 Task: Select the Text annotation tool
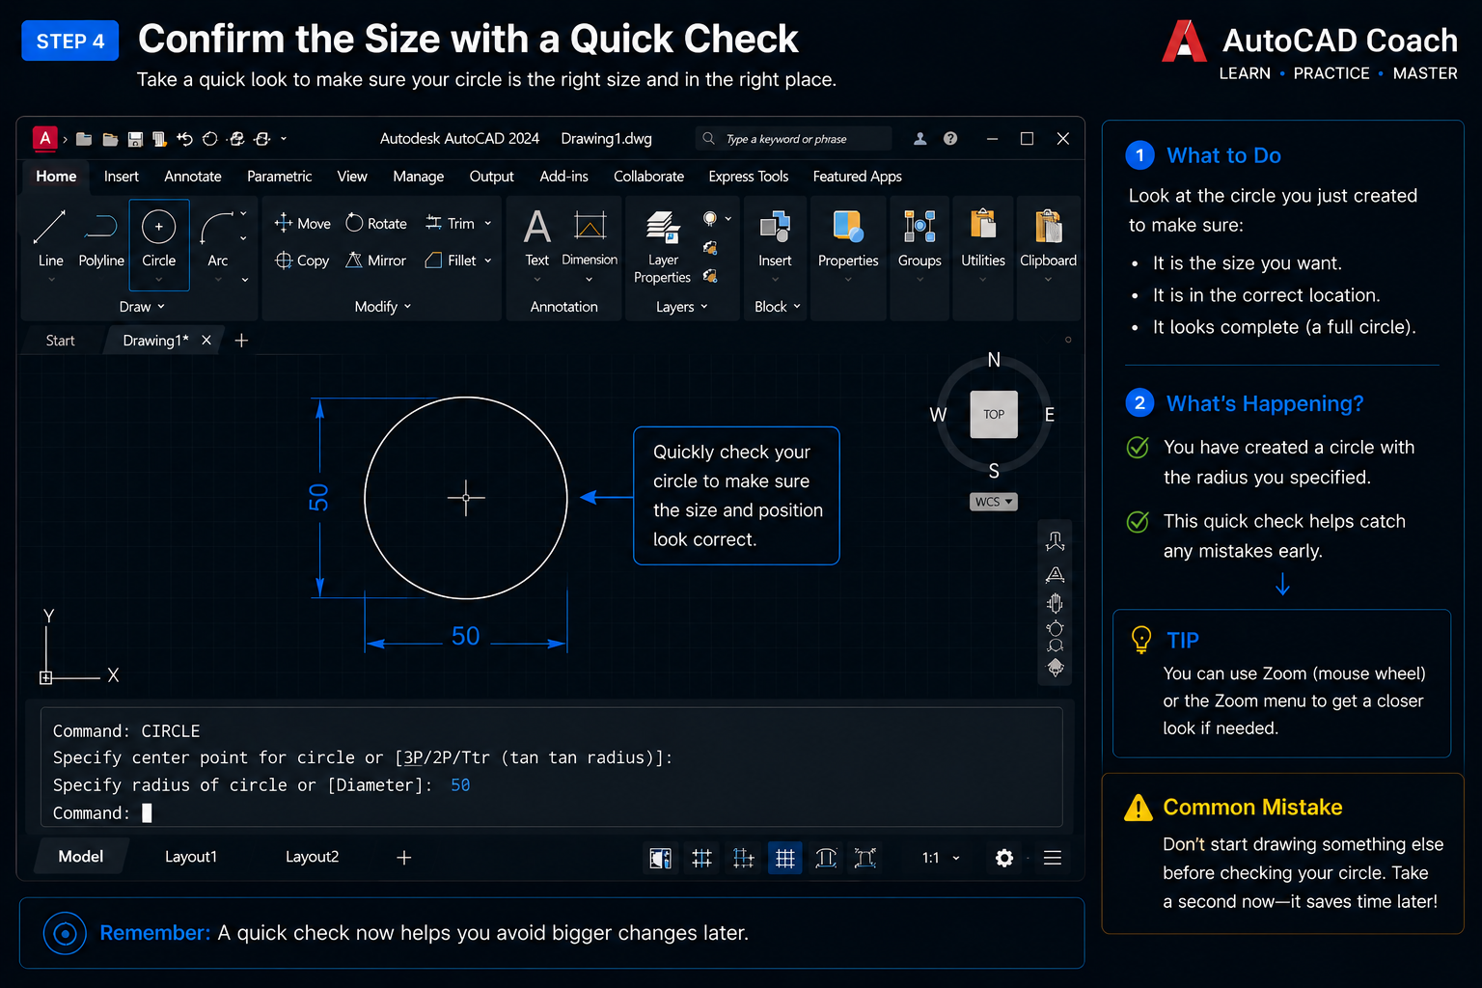[537, 239]
